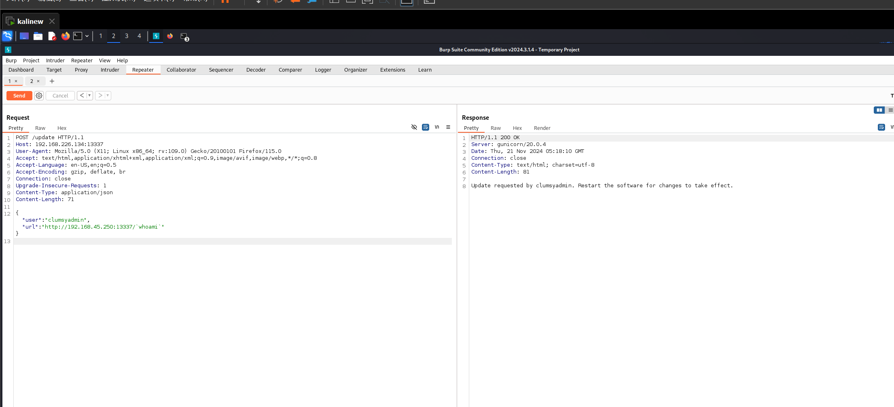Choose the top-bottom layout icon
894x407 pixels.
[x=890, y=110]
